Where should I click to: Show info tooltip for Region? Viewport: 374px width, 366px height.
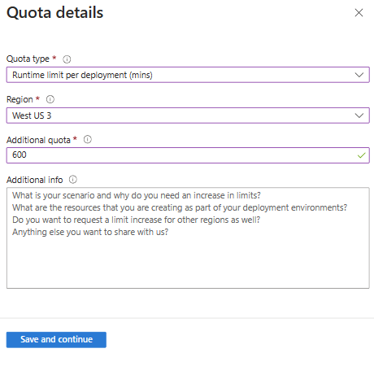point(50,99)
